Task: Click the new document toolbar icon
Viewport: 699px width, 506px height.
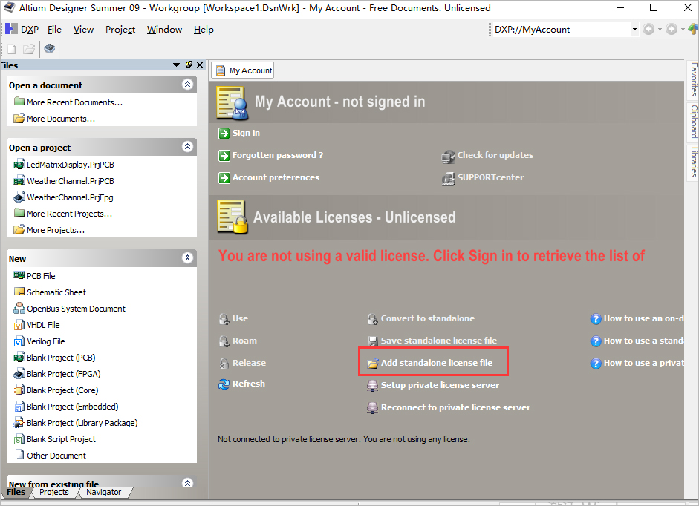Action: pyautogui.click(x=12, y=49)
